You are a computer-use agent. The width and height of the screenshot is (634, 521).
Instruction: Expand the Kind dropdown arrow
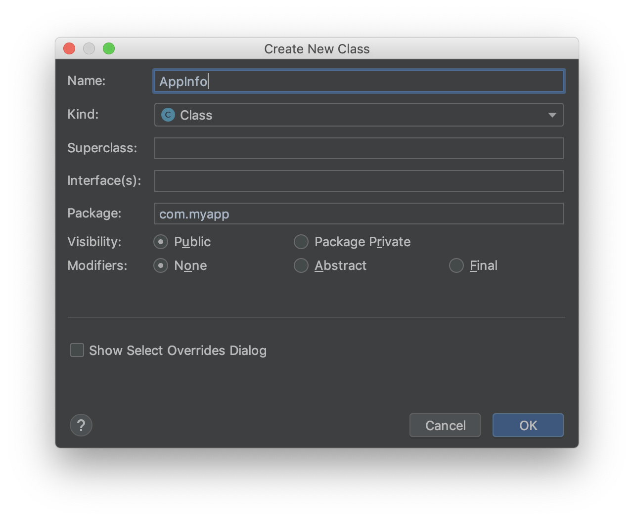click(x=552, y=115)
